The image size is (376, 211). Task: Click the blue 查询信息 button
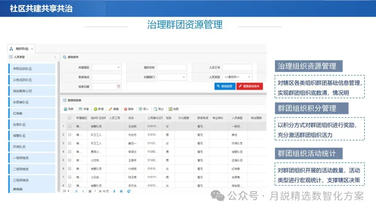coord(225,86)
